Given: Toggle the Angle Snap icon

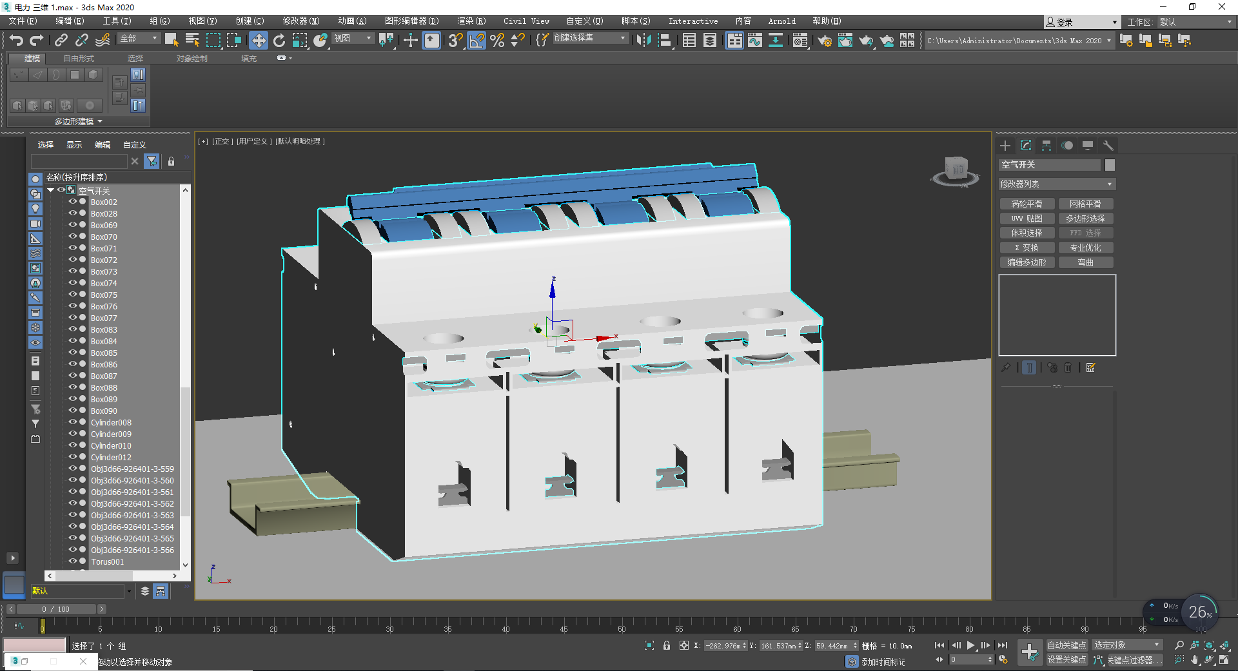Looking at the screenshot, I should click(x=477, y=41).
